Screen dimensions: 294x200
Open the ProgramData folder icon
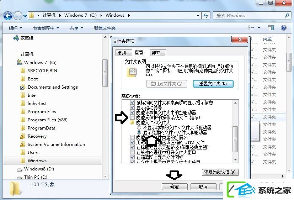[x=23, y=128]
